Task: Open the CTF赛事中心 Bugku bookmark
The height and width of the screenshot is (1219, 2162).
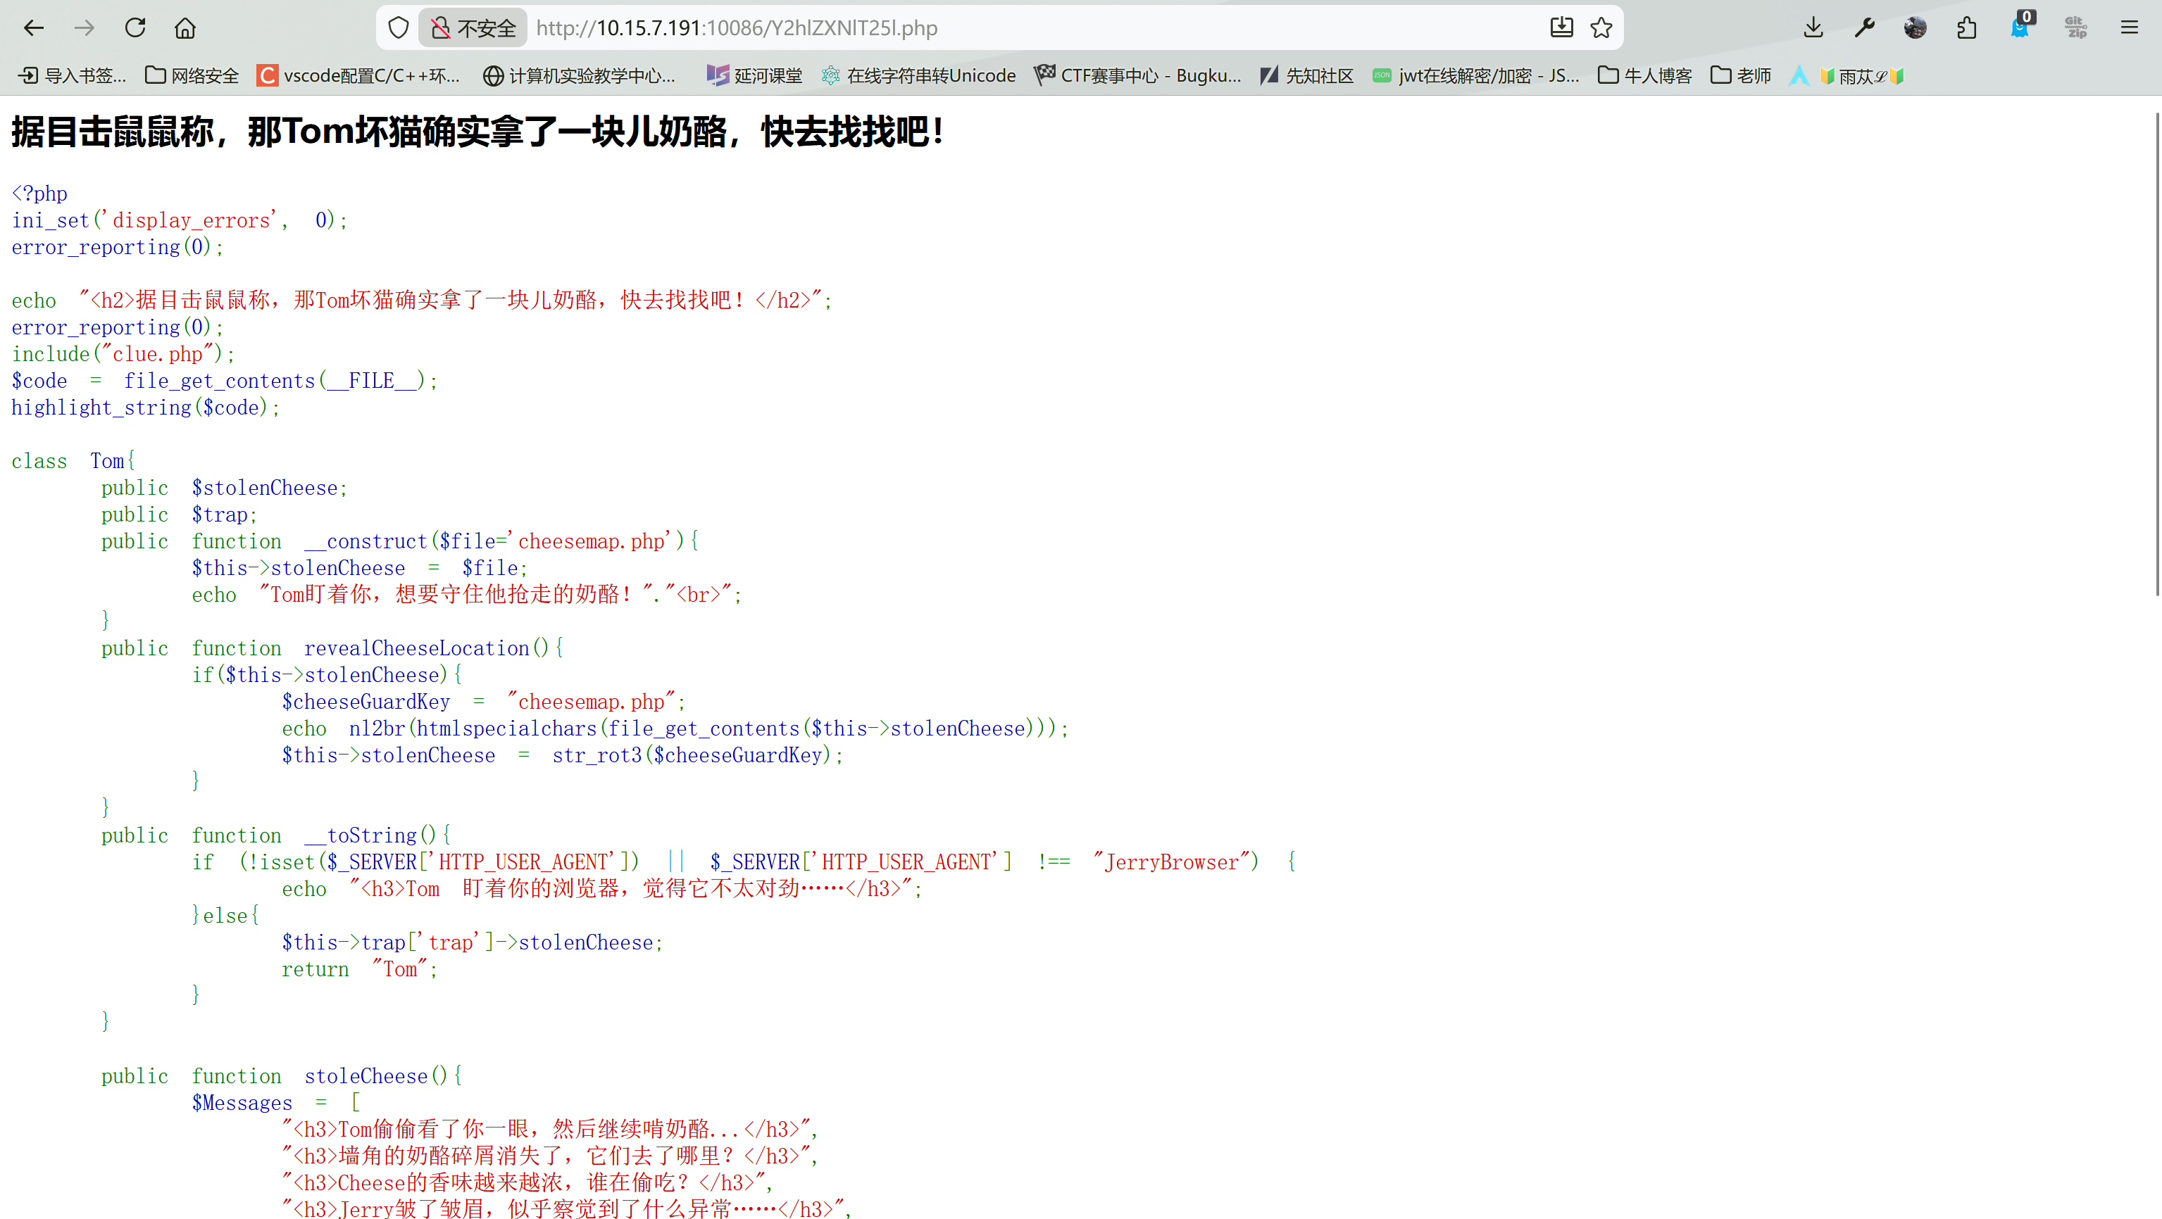Action: (1138, 75)
